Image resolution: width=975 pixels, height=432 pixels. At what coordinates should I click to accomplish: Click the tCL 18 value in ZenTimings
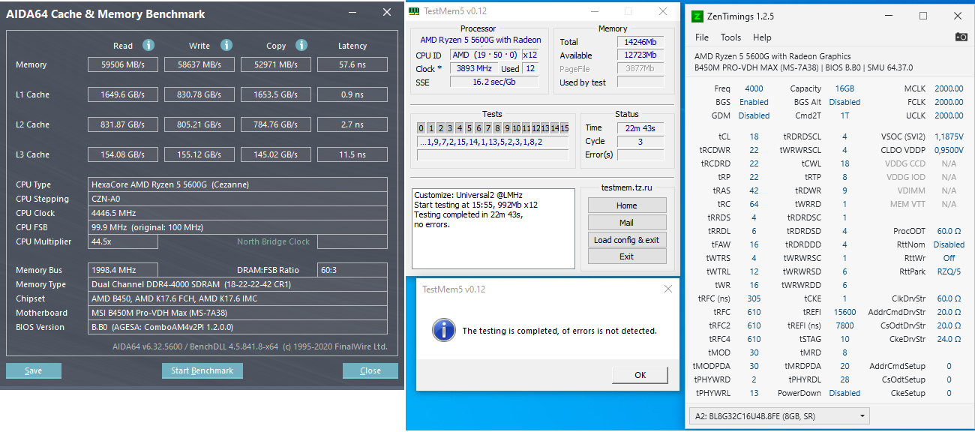pyautogui.click(x=754, y=136)
